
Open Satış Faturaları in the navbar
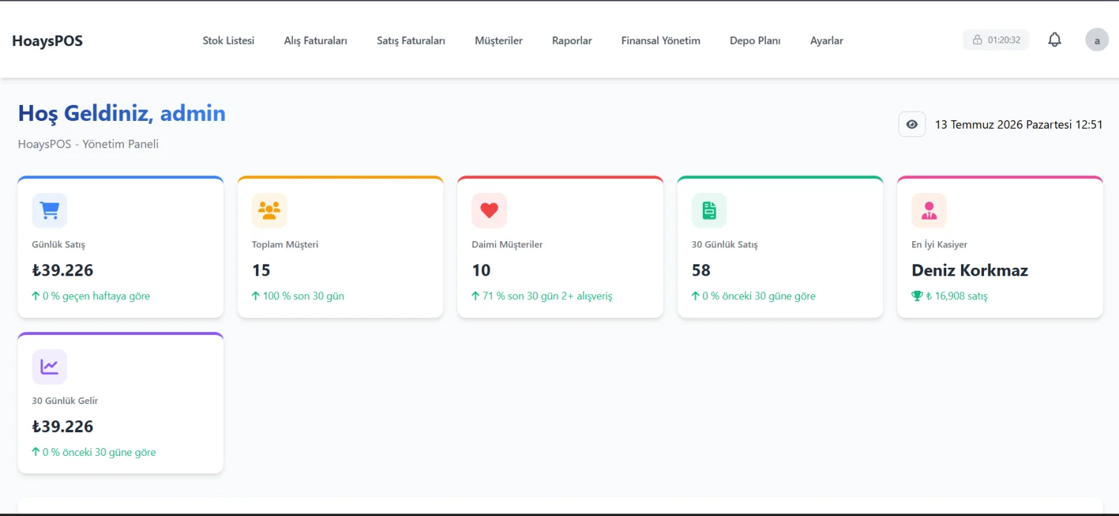pos(411,41)
